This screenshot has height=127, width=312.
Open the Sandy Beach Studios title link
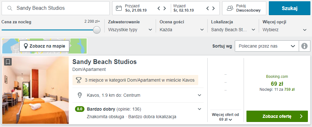pos(104,62)
